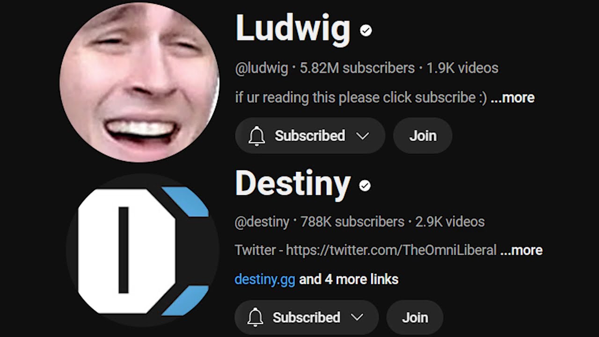
Task: Expand Ludwig's description with ...more
Action: [x=512, y=97]
